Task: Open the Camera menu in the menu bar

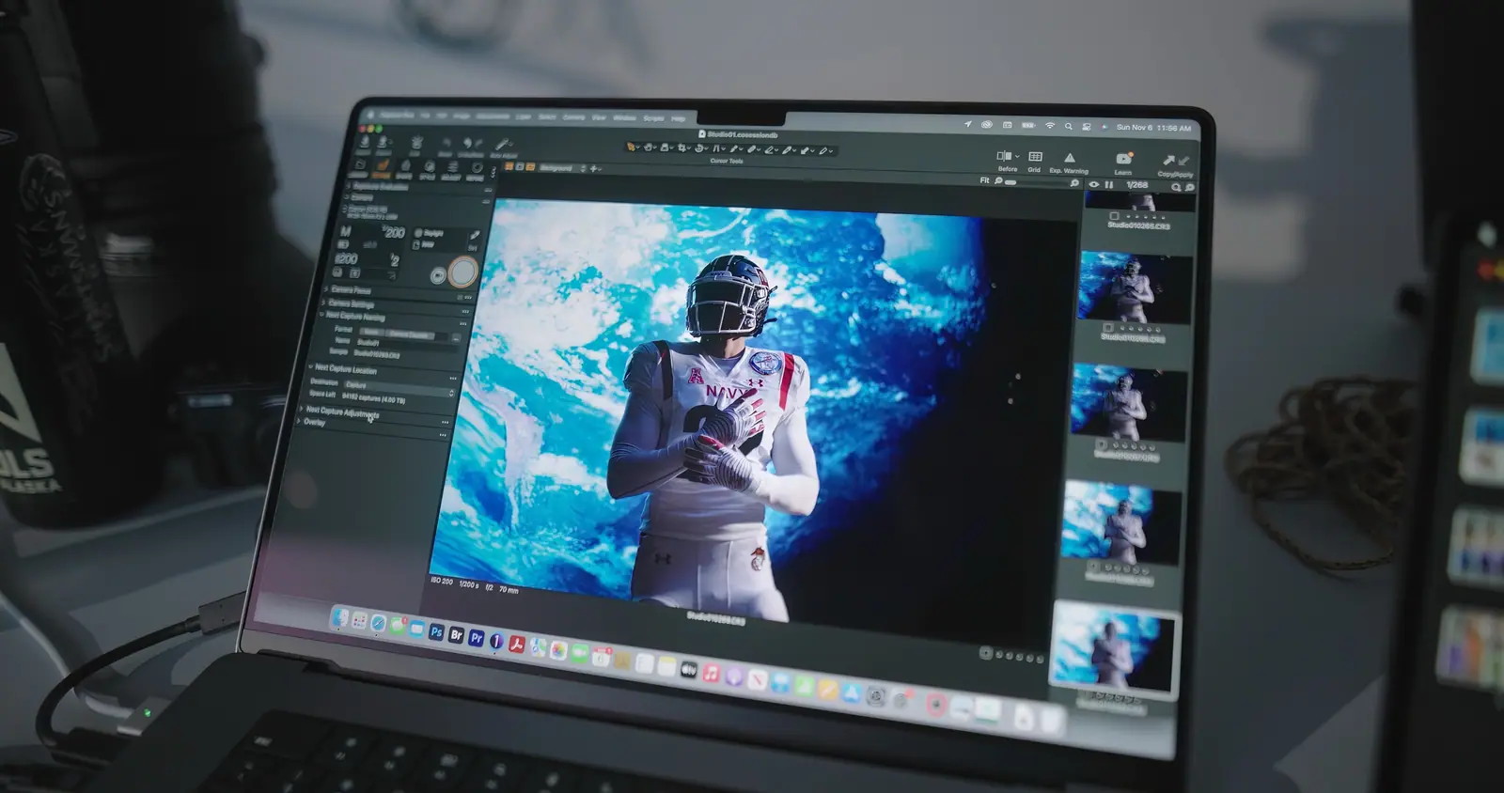Action: (x=573, y=117)
